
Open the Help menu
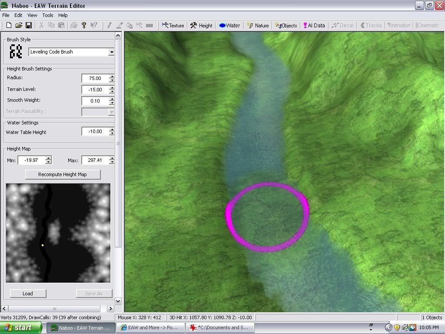coord(63,15)
